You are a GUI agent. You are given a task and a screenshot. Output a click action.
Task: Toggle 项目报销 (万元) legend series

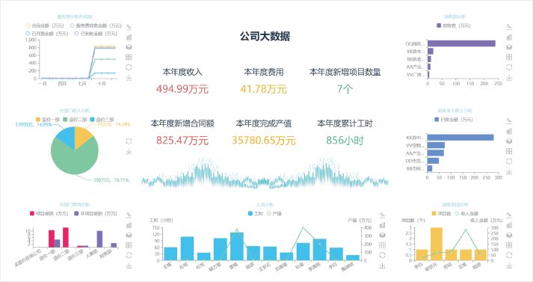(49, 214)
